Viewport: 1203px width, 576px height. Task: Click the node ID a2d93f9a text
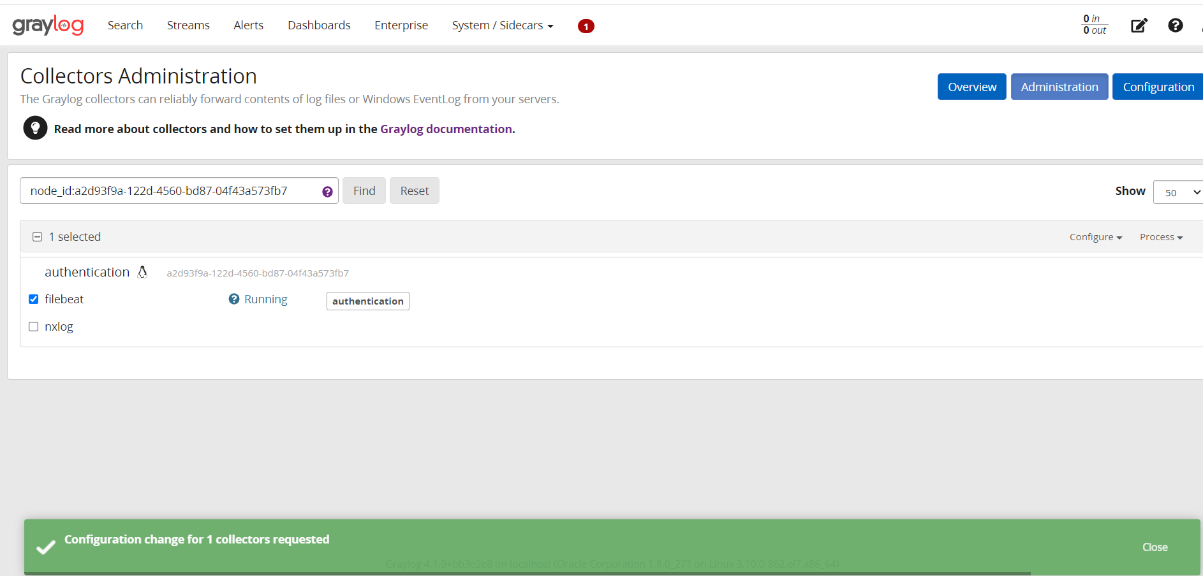point(258,273)
